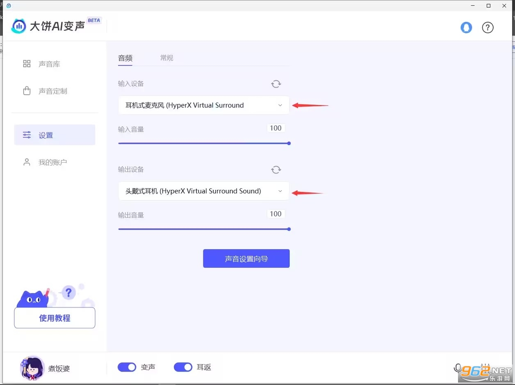Switch to the 常规 tab
This screenshot has height=385, width=515.
coord(166,58)
